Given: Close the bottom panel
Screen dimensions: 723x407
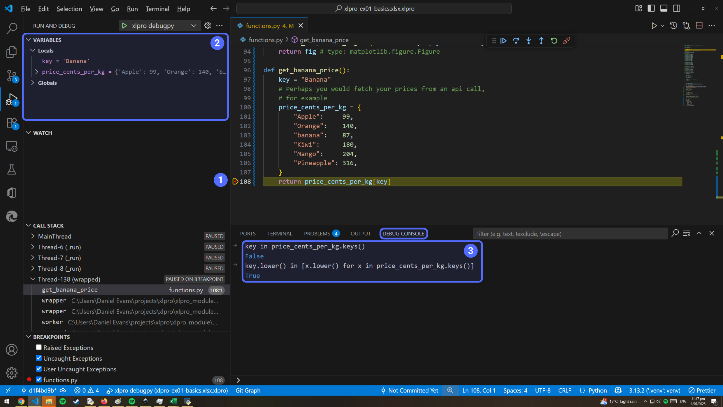Looking at the screenshot, I should [x=712, y=233].
